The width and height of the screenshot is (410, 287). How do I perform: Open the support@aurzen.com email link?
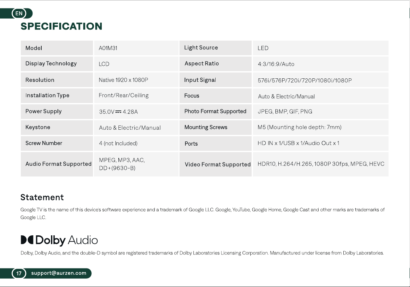(59, 273)
